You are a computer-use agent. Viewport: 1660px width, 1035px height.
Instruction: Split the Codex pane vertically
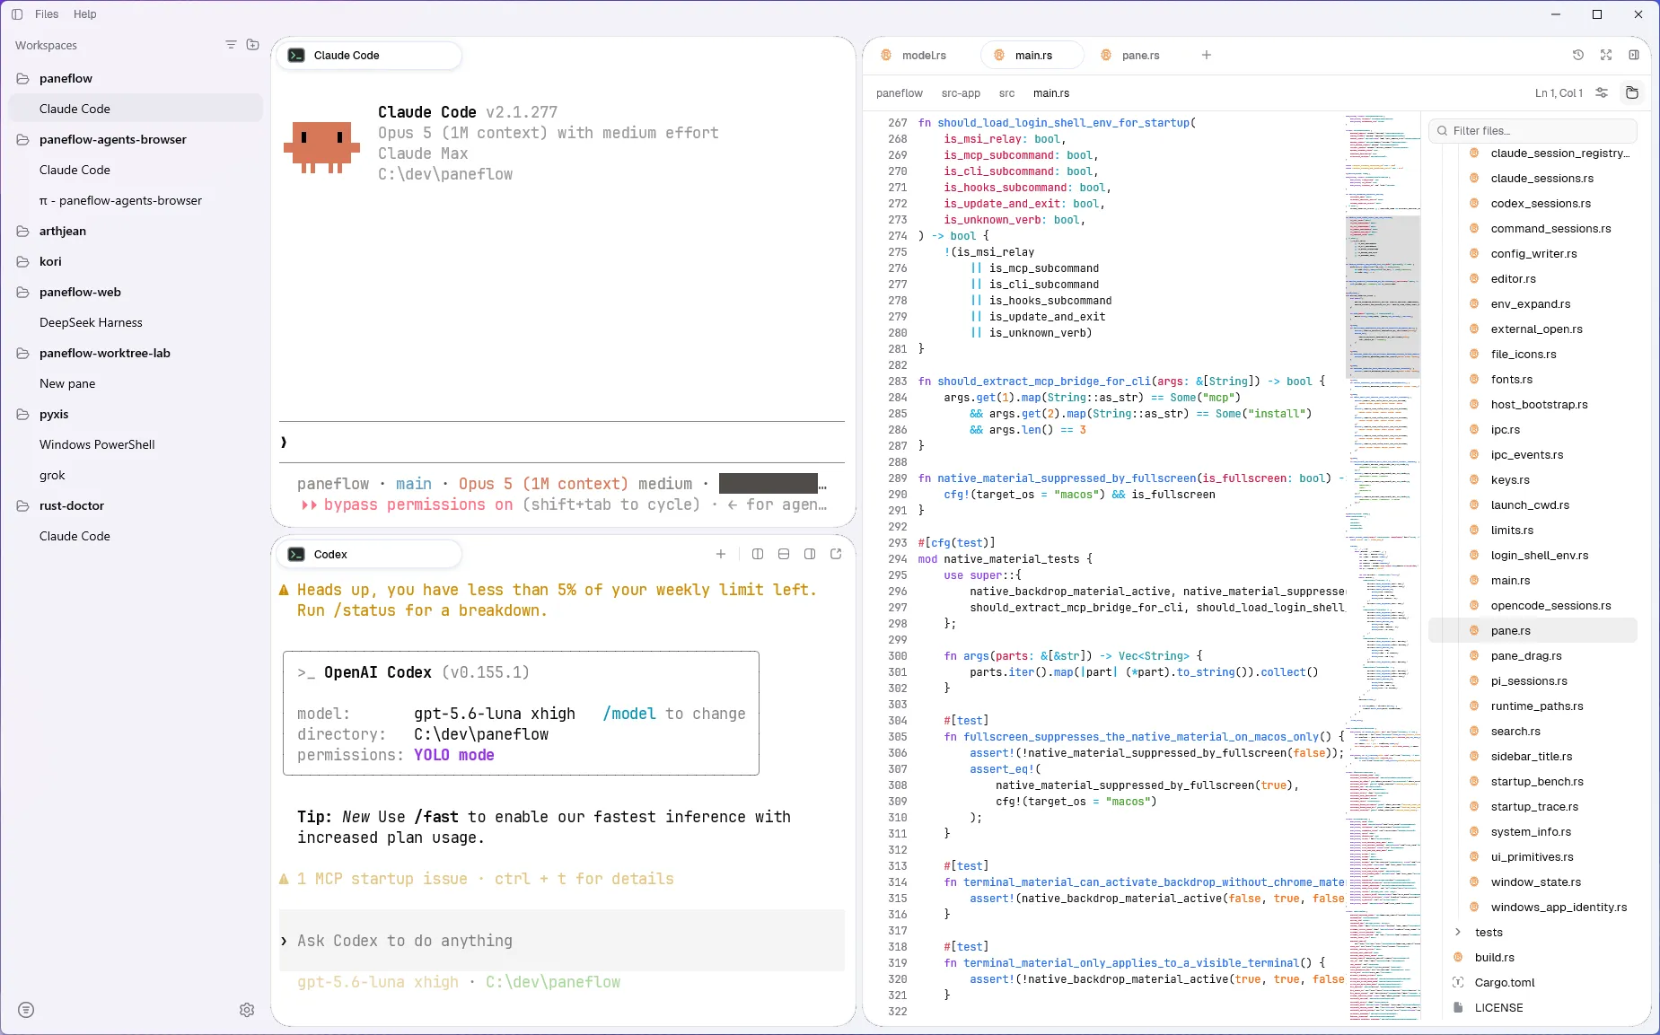pyautogui.click(x=758, y=554)
